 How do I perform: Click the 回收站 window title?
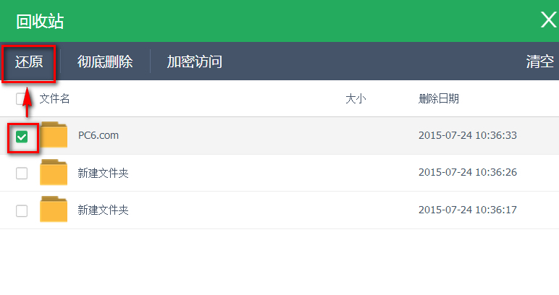point(40,21)
